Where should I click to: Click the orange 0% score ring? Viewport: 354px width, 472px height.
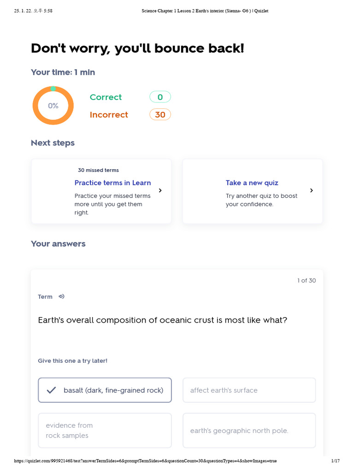click(x=53, y=106)
